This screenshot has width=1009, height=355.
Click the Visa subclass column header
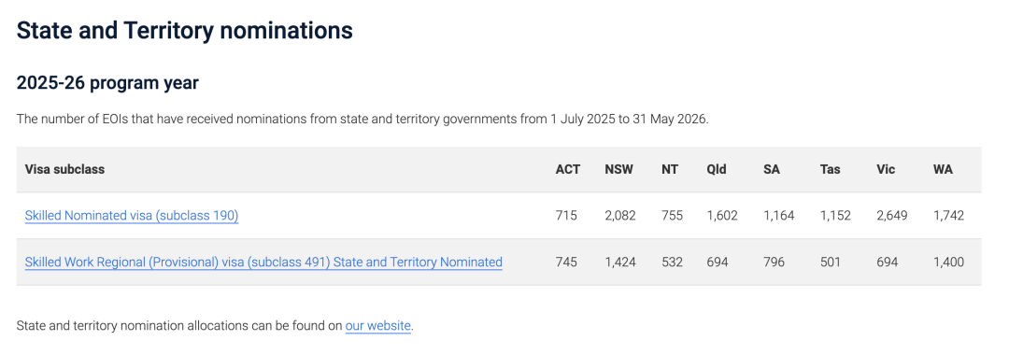pyautogui.click(x=64, y=169)
